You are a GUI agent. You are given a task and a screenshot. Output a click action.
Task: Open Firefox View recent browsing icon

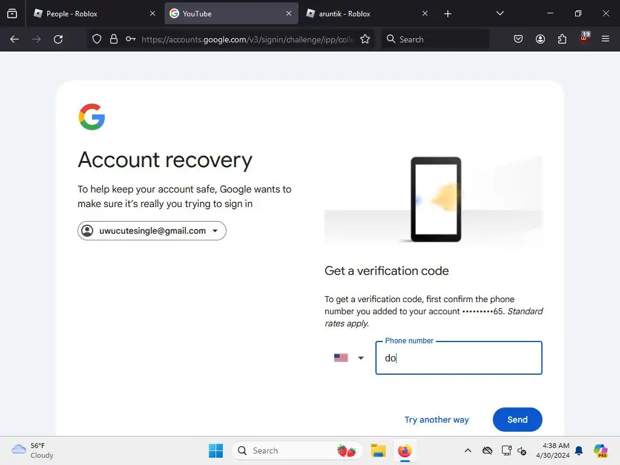point(12,13)
